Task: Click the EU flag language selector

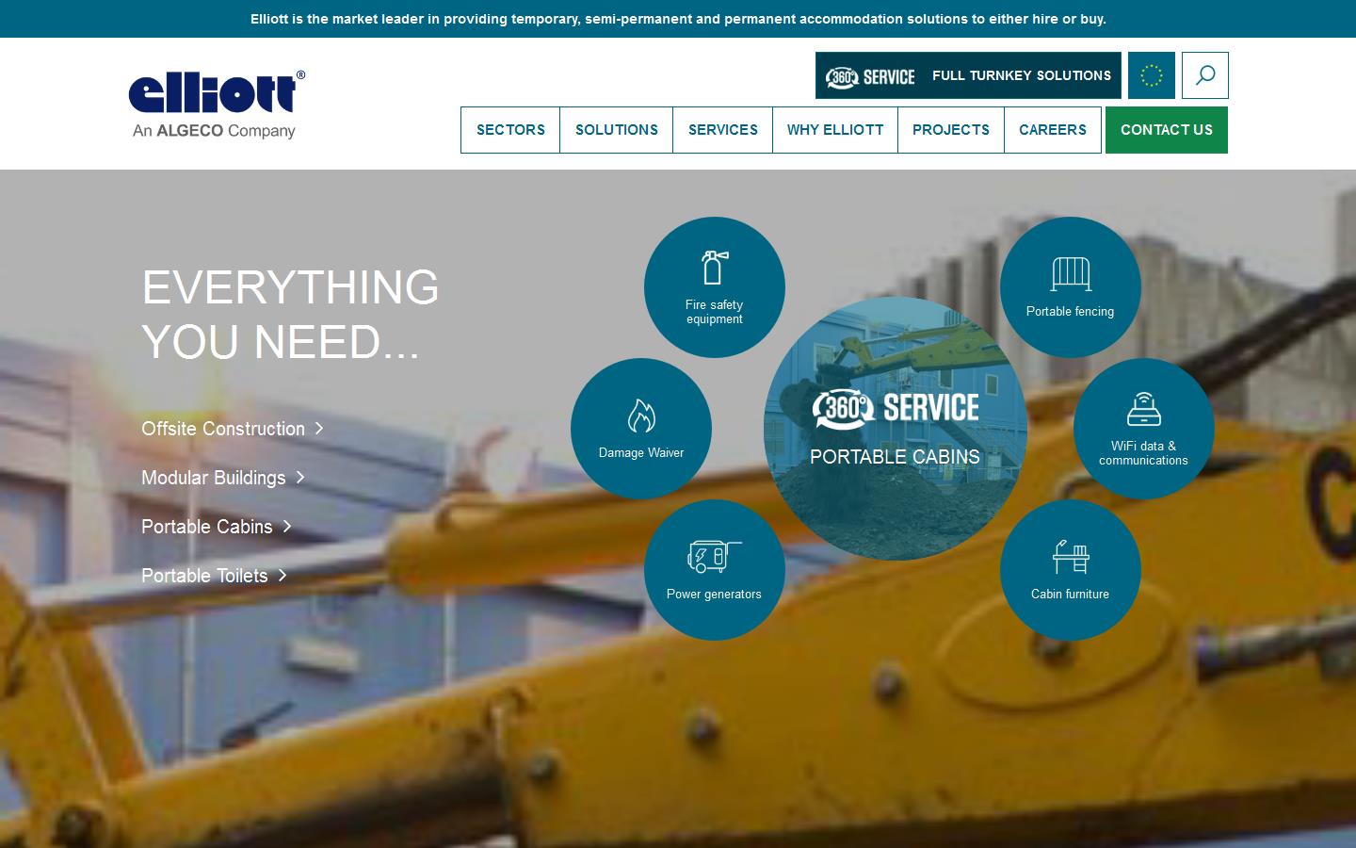Action: [1152, 75]
